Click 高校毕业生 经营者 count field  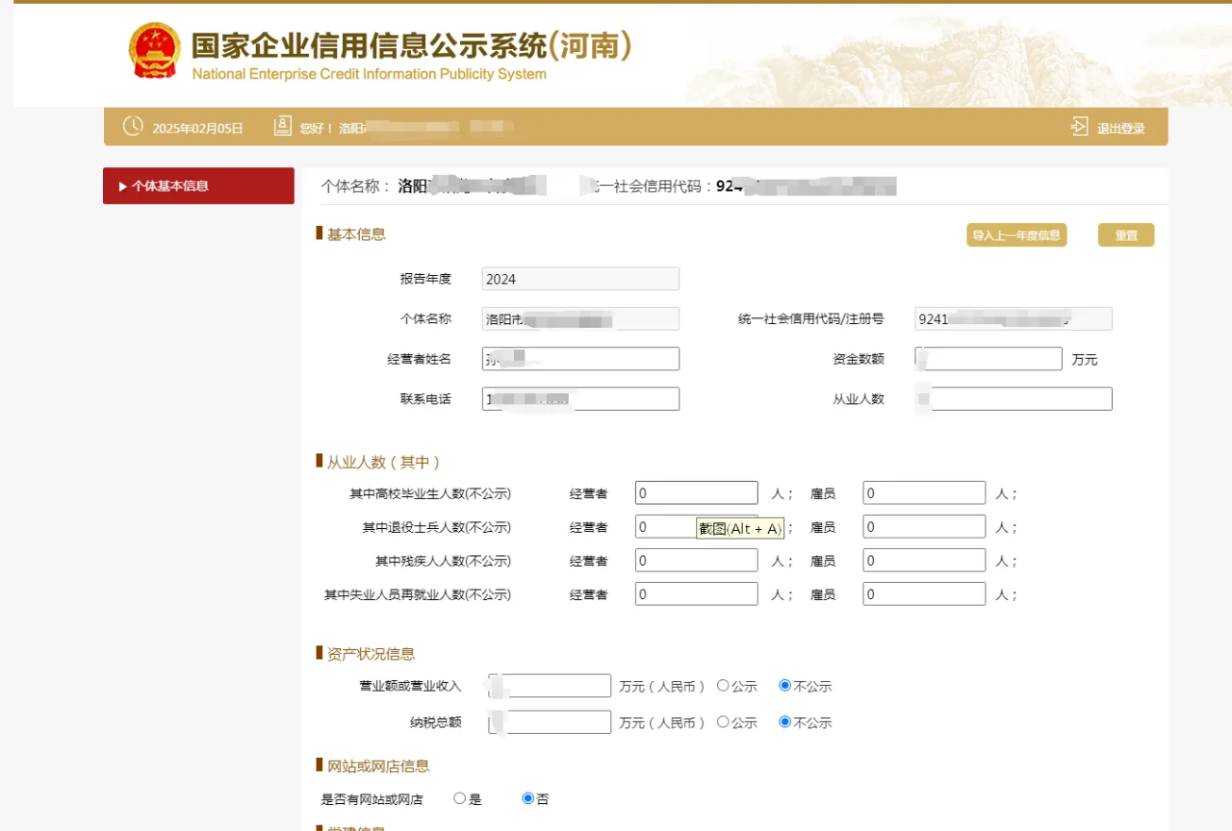(x=697, y=492)
